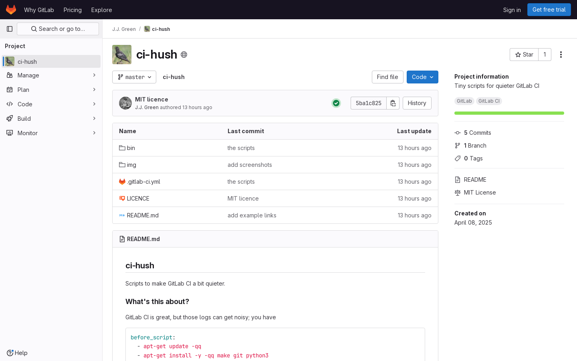Expand the Build section chevron
Viewport: 577px width, 361px height.
[x=94, y=119]
